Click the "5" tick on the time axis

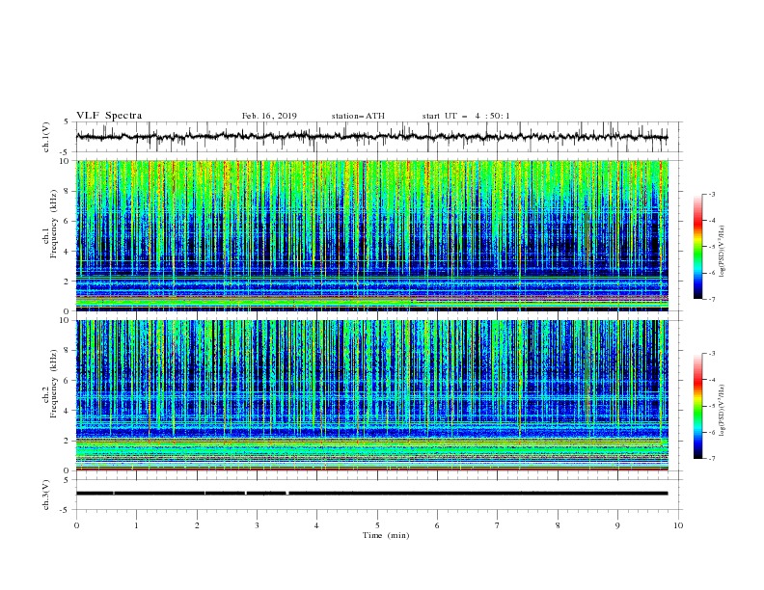coord(377,525)
